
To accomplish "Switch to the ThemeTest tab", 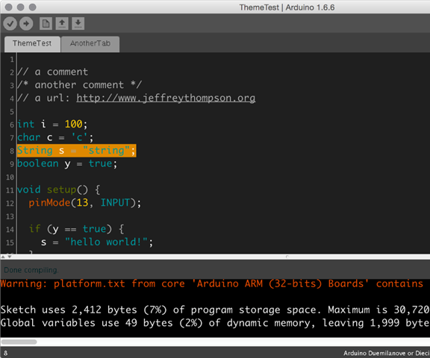I will point(32,44).
